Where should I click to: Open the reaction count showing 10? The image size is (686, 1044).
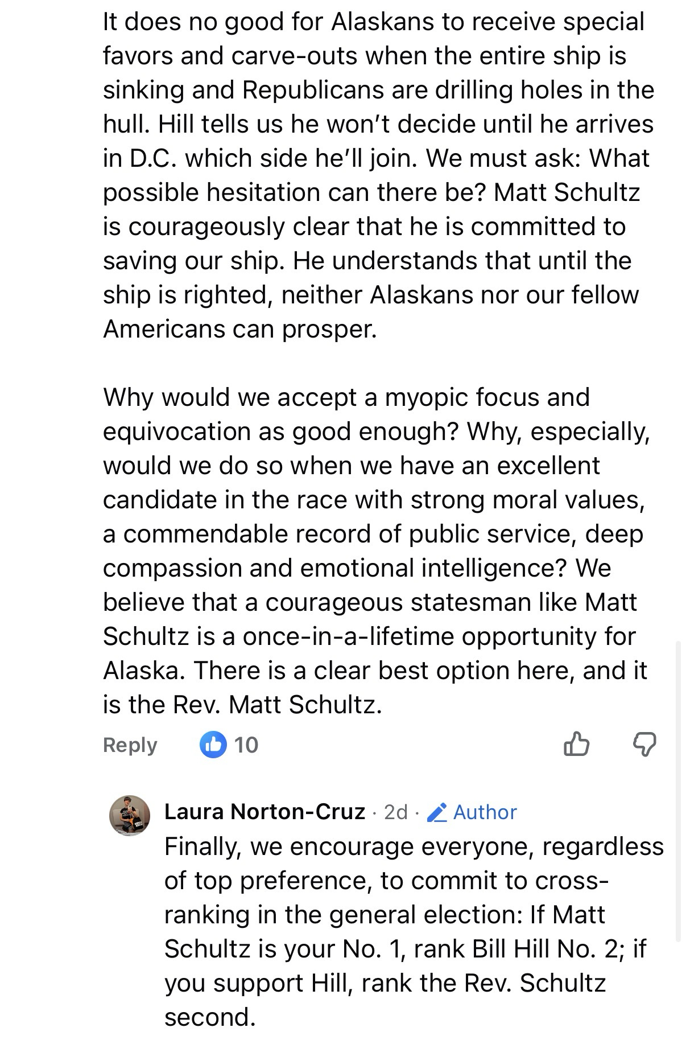[x=246, y=745]
